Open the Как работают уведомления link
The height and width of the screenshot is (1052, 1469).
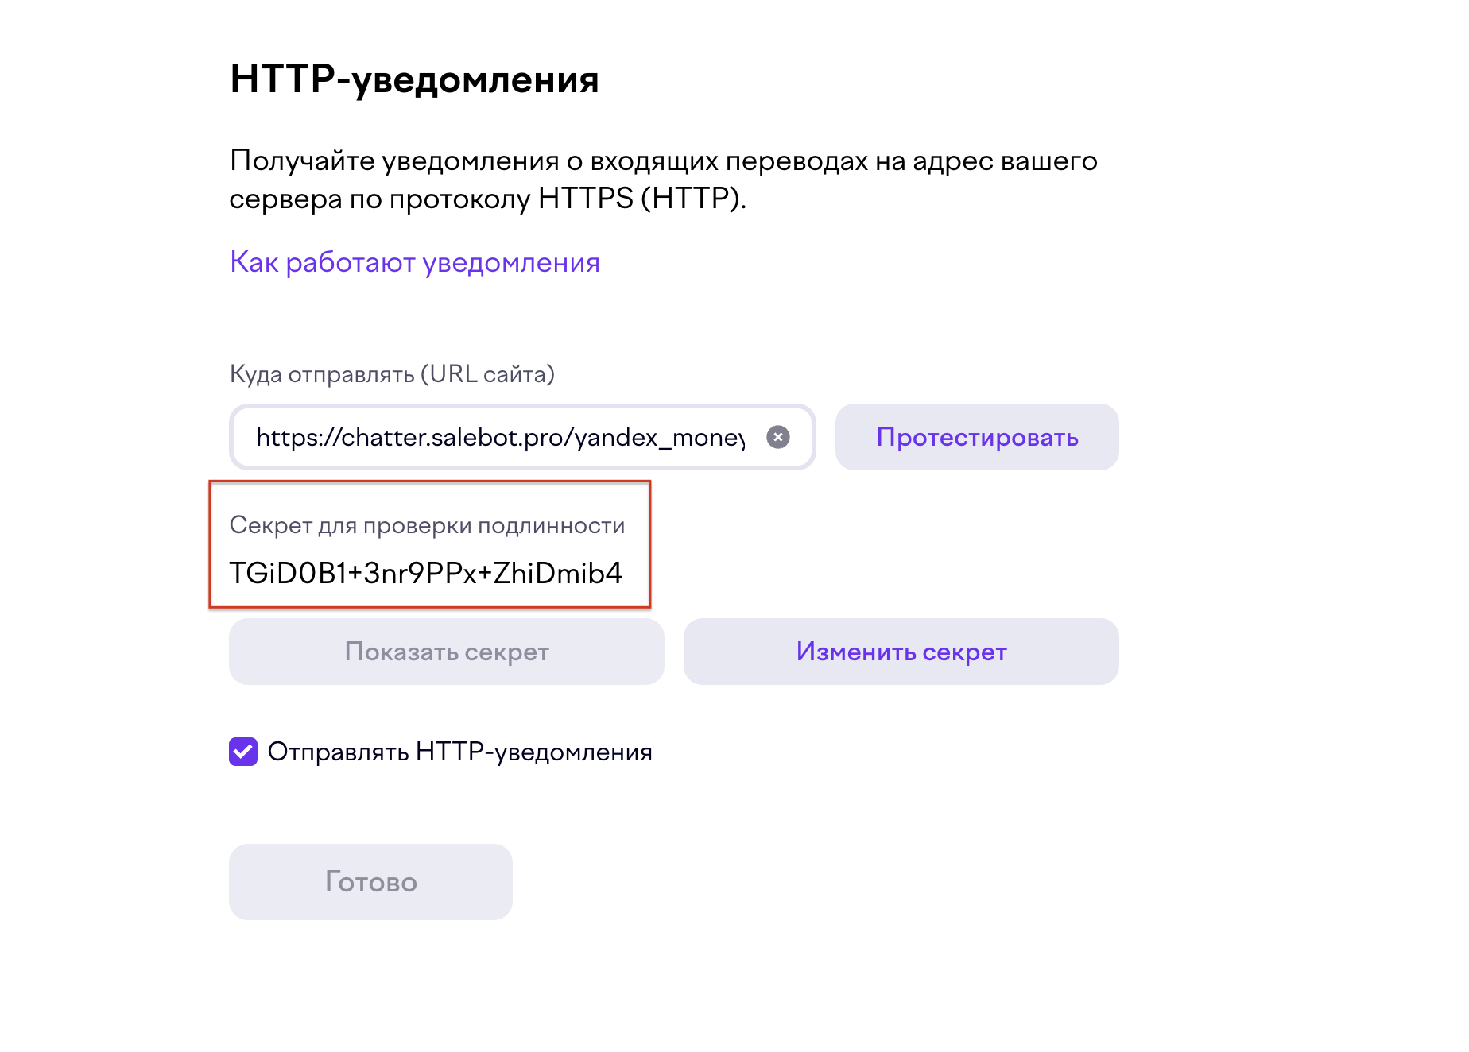[414, 262]
